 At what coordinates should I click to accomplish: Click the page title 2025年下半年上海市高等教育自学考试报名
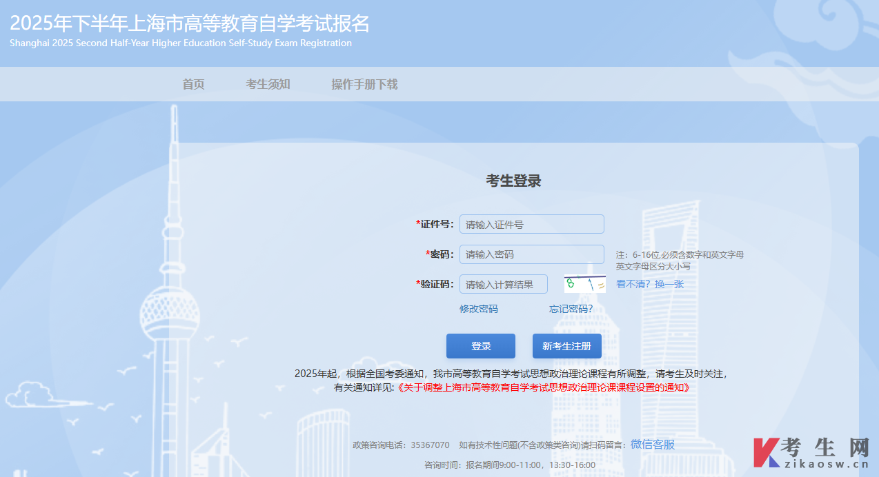189,23
